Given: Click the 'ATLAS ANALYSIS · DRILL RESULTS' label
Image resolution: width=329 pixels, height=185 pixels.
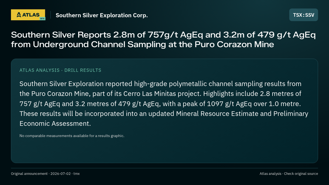Looking at the screenshot, I should click(60, 70).
